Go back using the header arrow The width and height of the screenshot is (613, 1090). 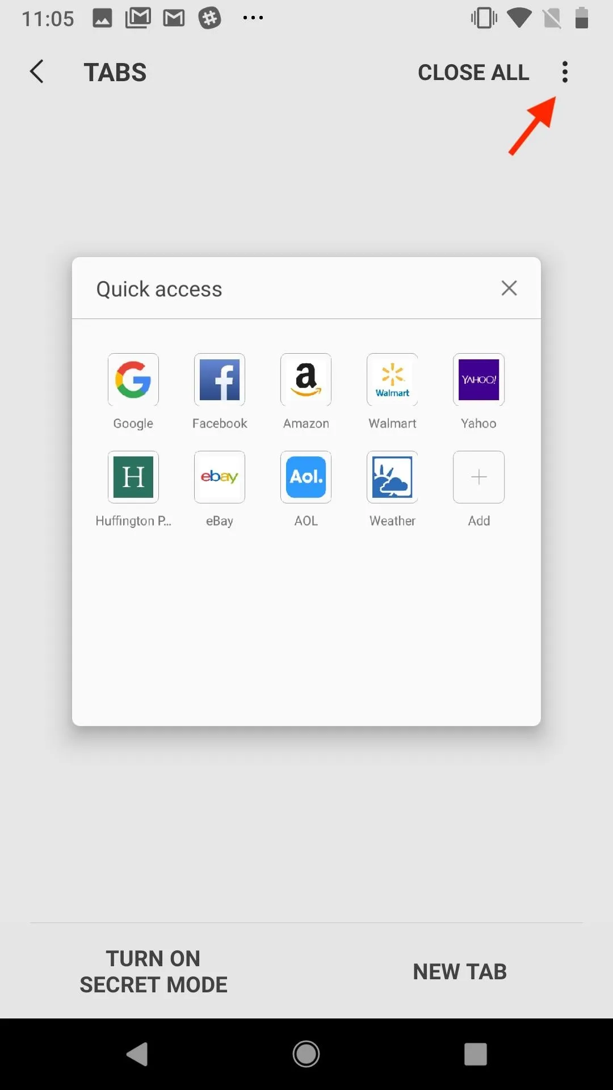point(37,72)
